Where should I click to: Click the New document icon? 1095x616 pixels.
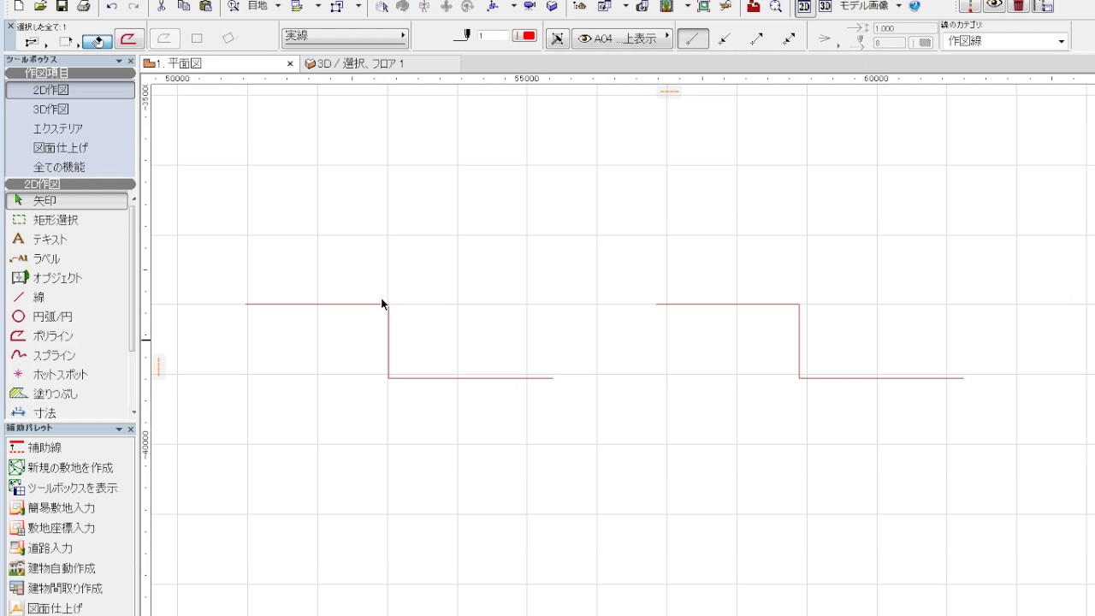pos(19,6)
